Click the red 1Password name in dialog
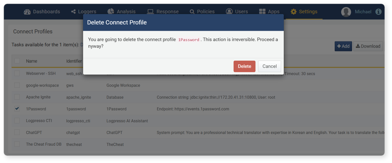 tap(189, 40)
